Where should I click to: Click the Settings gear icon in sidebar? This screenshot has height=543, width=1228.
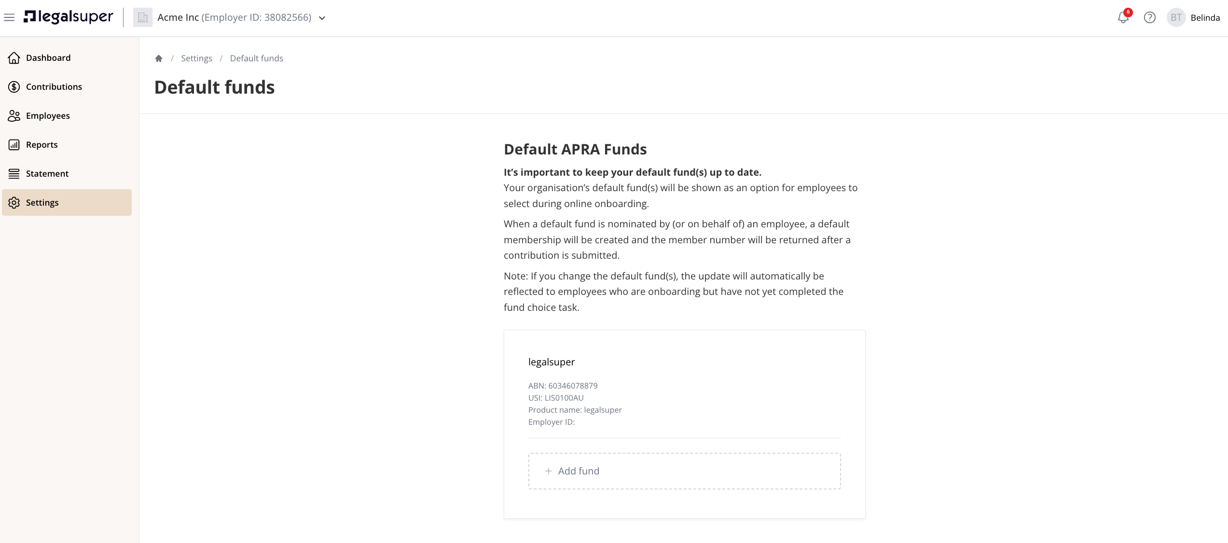14,203
